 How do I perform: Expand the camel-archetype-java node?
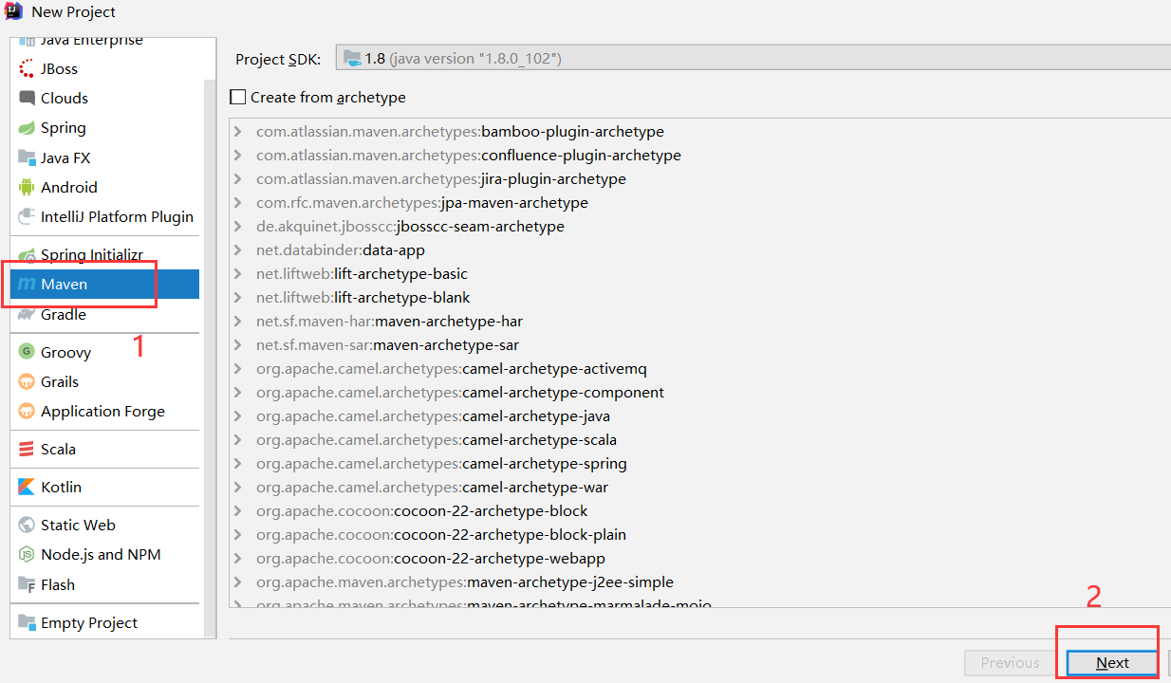tap(237, 416)
